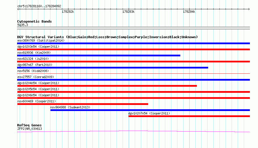Select the blue nsv819936 gain bar
Viewport: 258px width, 148px height.
pyautogui.click(x=99, y=55)
